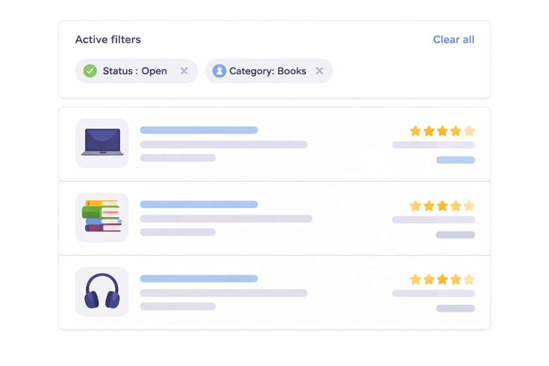This screenshot has height=366, width=549.
Task: Click the blue title bar of books item
Action: 199,204
